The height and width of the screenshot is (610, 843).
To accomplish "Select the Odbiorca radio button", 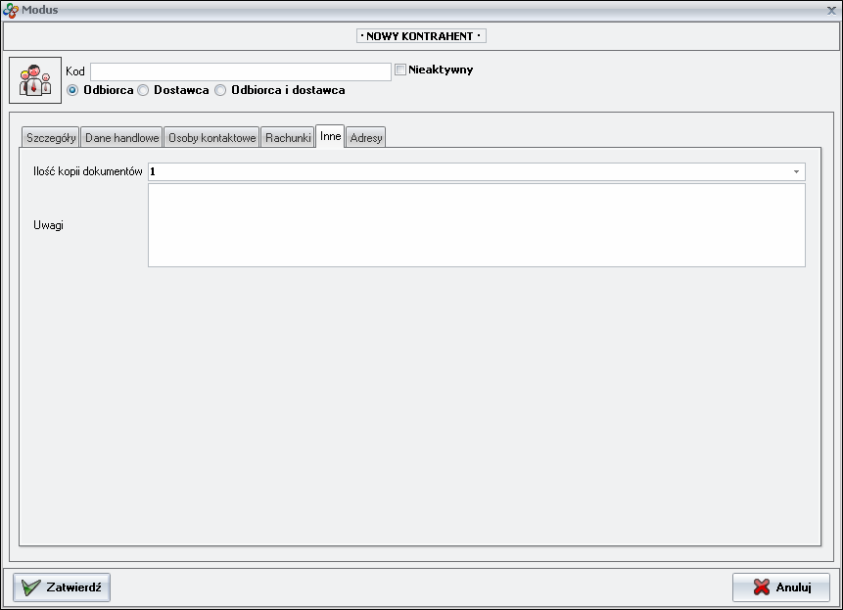I will point(72,90).
